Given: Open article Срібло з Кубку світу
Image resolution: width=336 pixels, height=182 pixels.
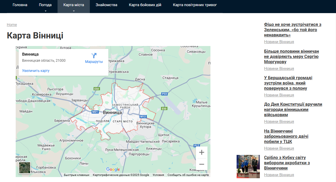Looking at the screenshot, I should point(287,163).
